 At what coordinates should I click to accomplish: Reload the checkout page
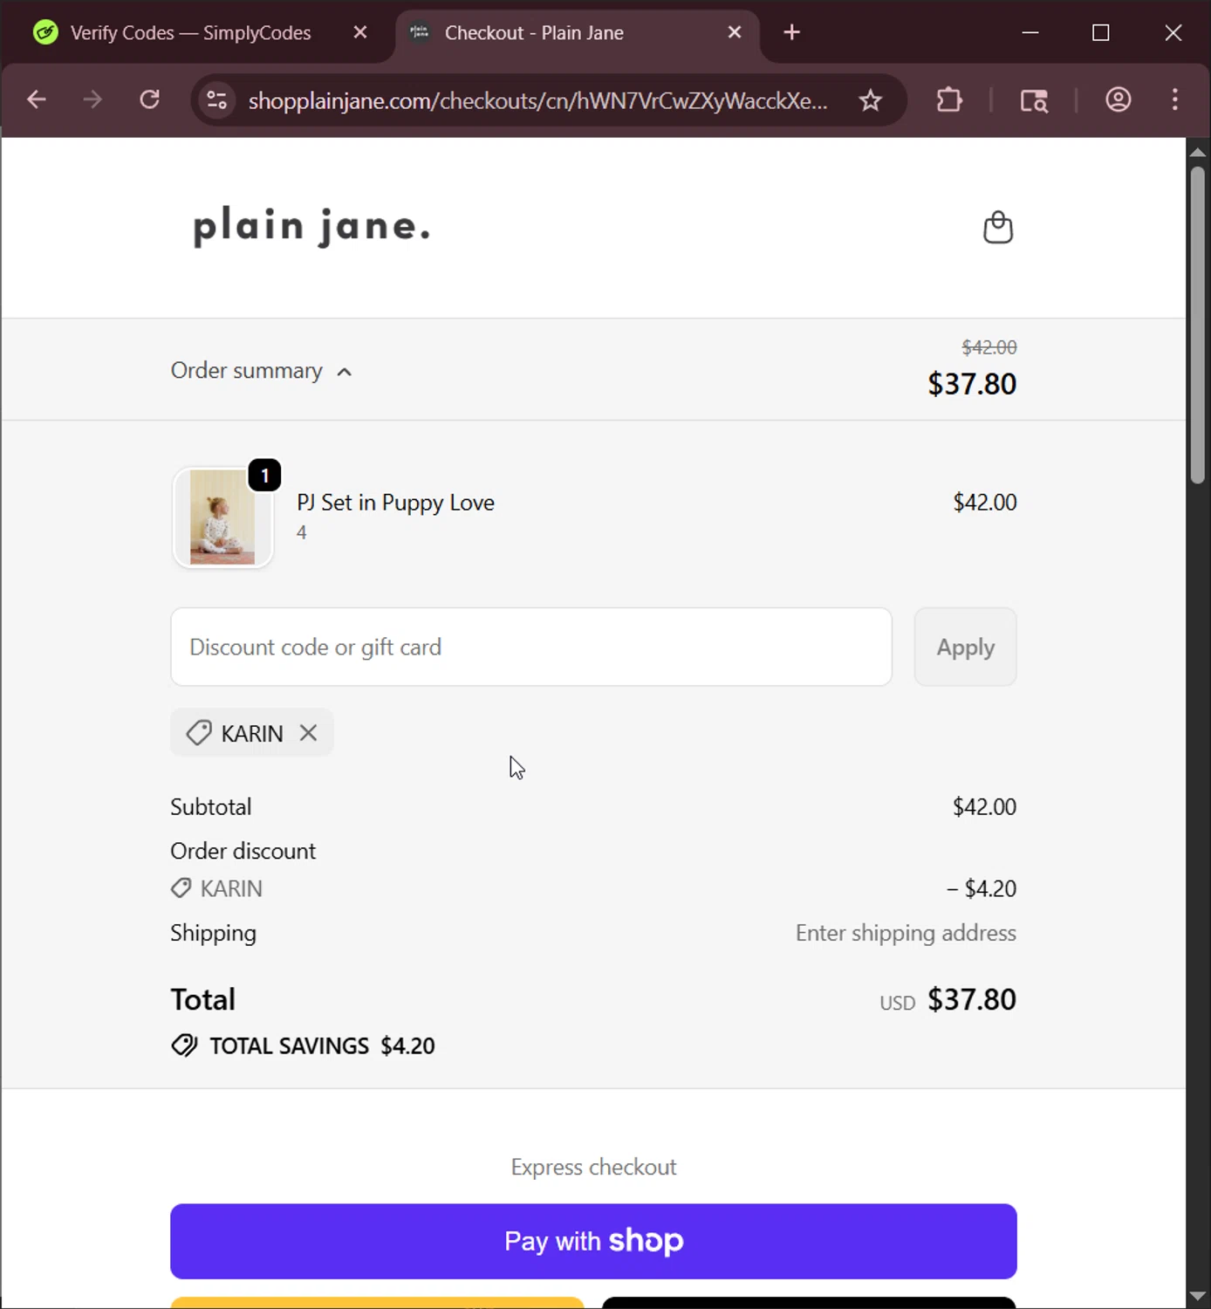click(x=150, y=100)
